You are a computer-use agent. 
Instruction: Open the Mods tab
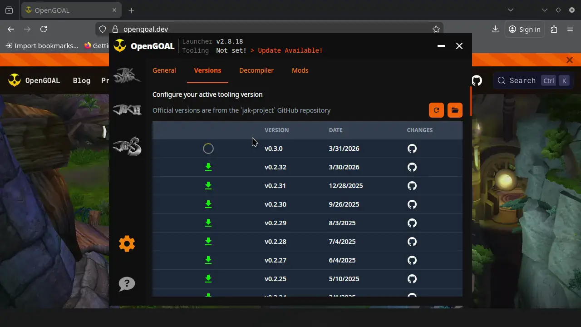click(300, 70)
